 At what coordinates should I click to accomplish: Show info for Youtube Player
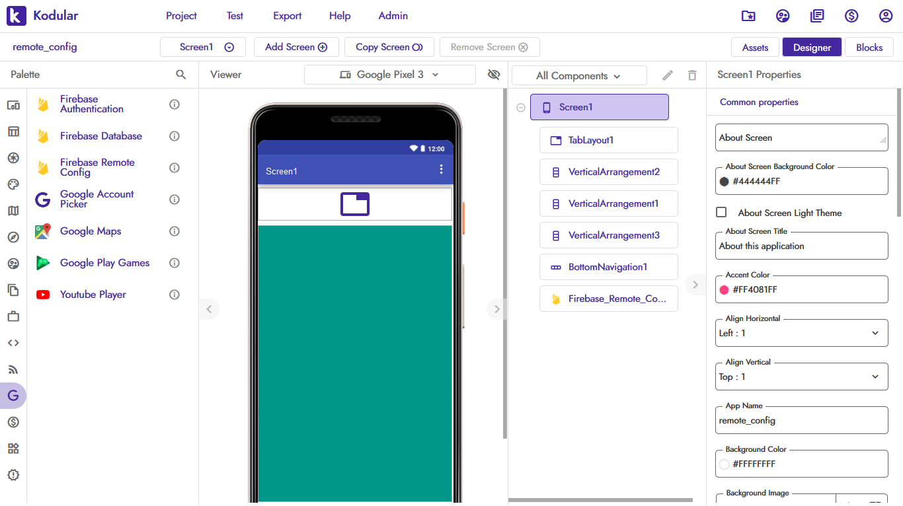(x=175, y=295)
